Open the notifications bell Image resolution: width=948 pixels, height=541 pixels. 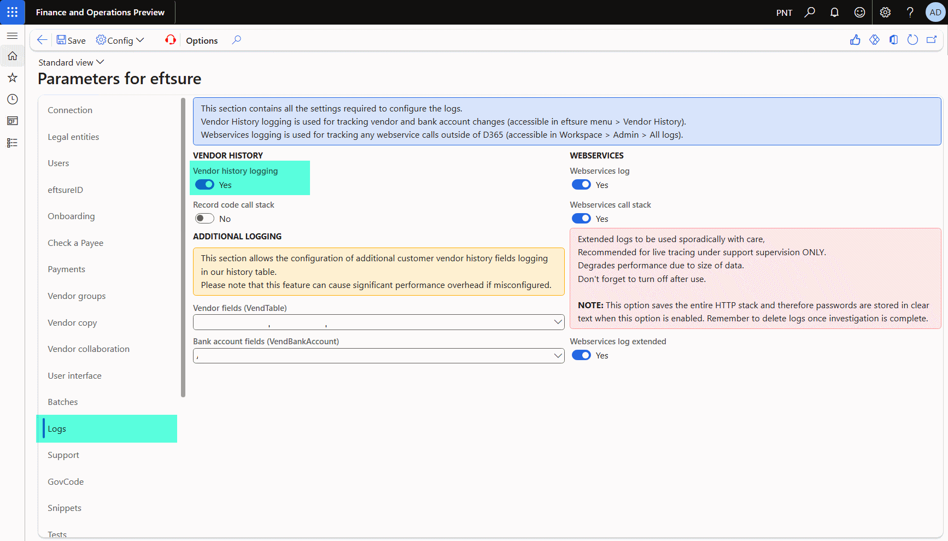[834, 12]
